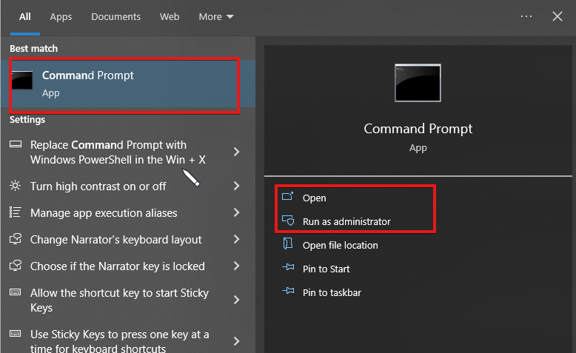
Task: Switch to the Apps search tab
Action: pos(61,16)
